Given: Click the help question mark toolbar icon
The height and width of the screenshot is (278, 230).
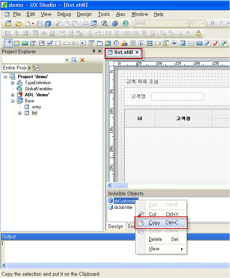Looking at the screenshot, I should coord(125,23).
